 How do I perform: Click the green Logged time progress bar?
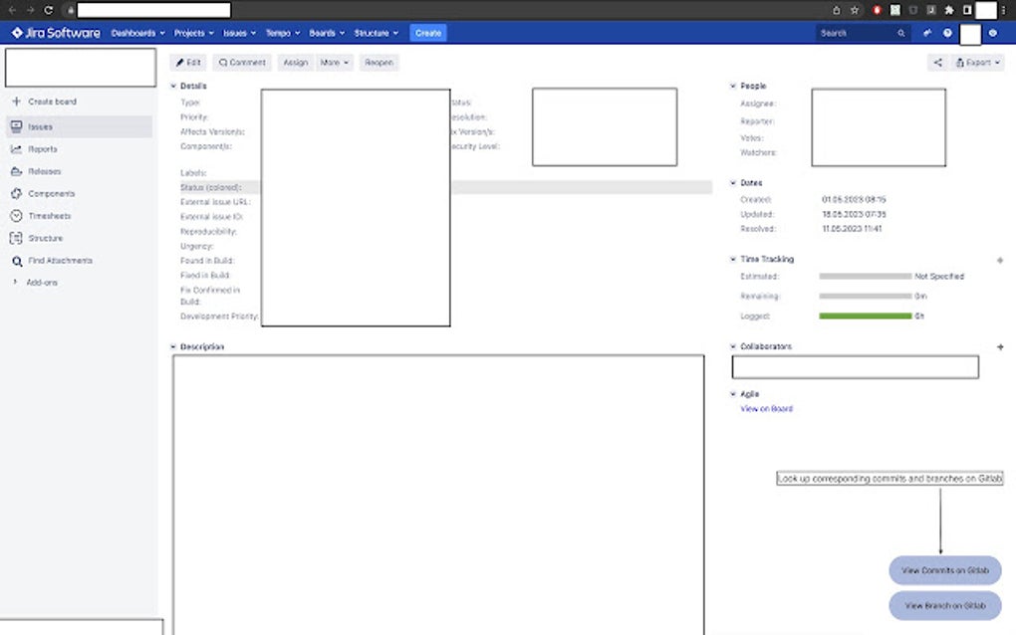point(866,314)
